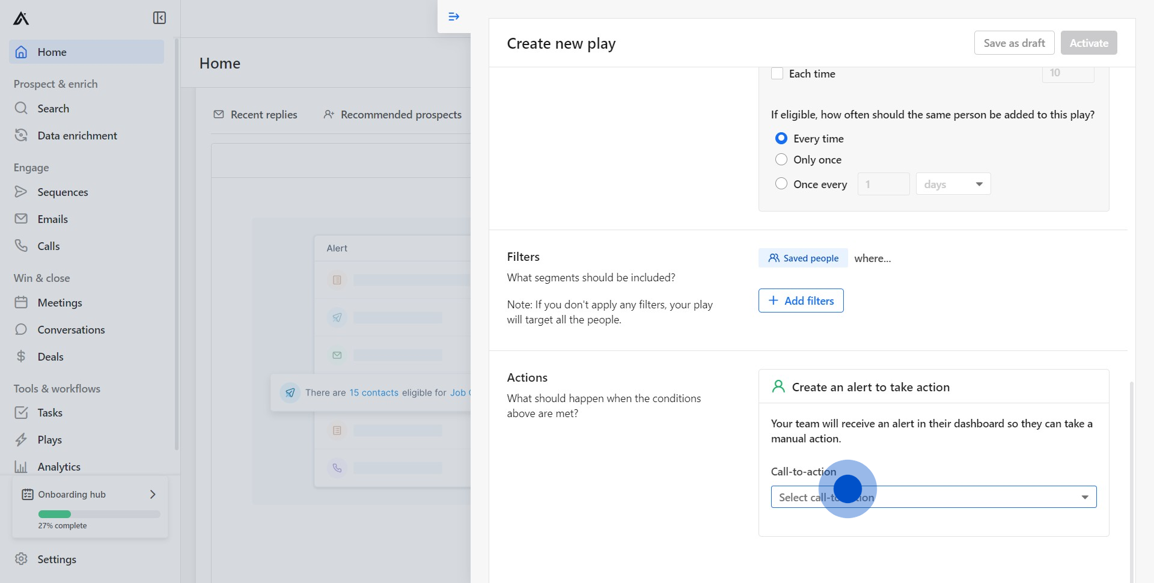
Task: Click the Search magnifier icon
Action: pos(21,108)
